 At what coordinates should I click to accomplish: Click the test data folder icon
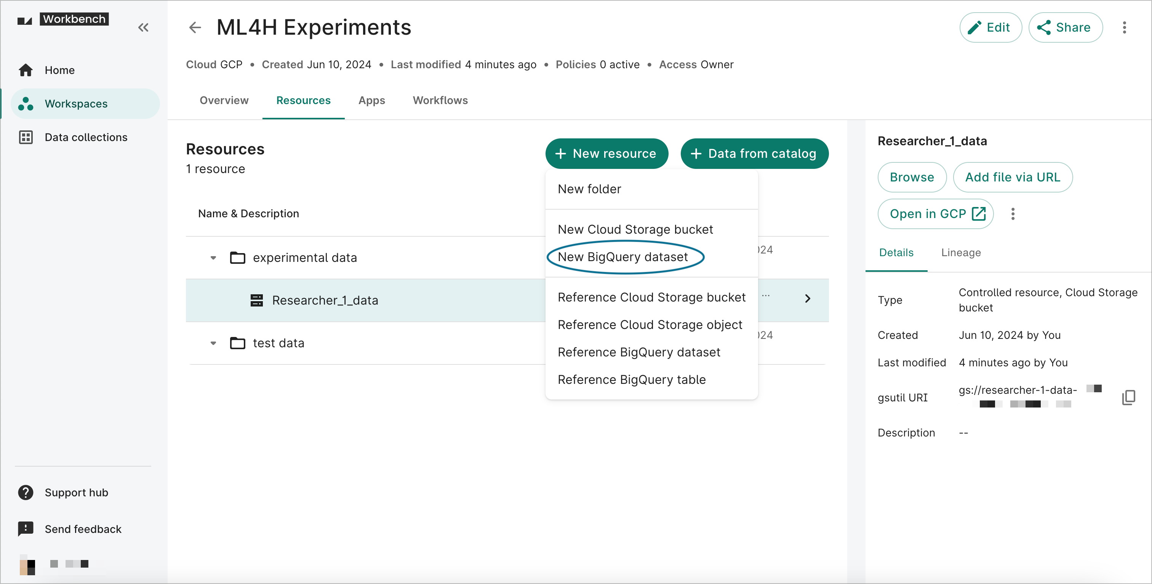click(x=237, y=343)
